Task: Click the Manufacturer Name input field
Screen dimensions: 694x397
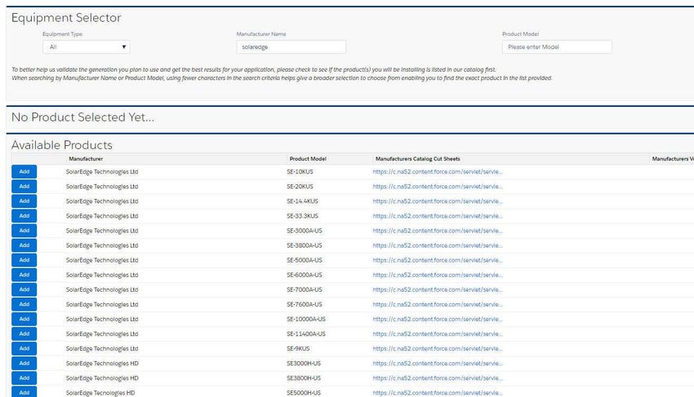Action: 291,46
